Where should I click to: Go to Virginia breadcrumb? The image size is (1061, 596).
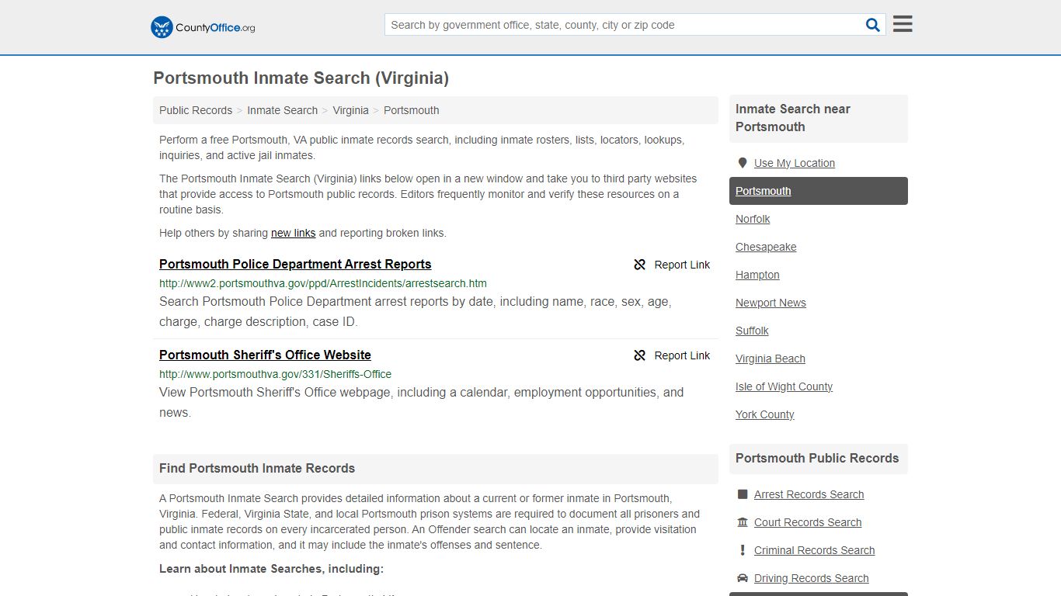pos(350,110)
